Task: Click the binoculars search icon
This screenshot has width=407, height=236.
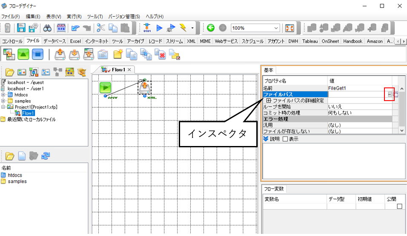Action: (47, 28)
